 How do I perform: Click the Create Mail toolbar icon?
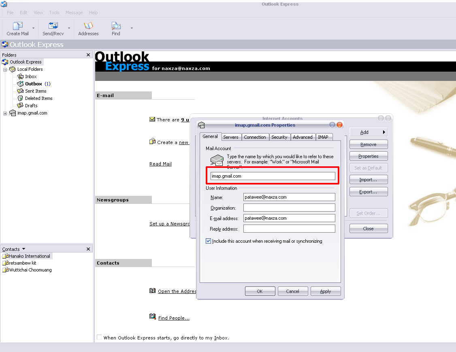tap(17, 26)
